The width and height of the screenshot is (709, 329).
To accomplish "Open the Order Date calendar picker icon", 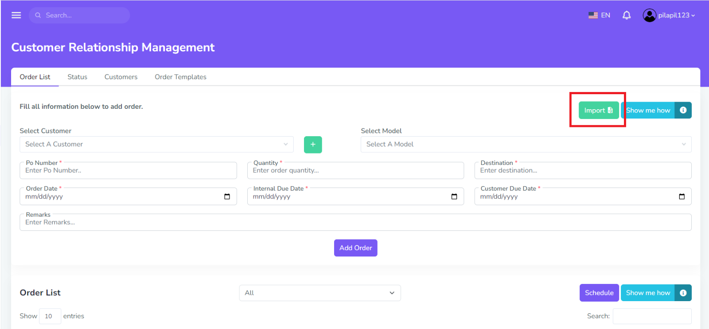I will [227, 197].
